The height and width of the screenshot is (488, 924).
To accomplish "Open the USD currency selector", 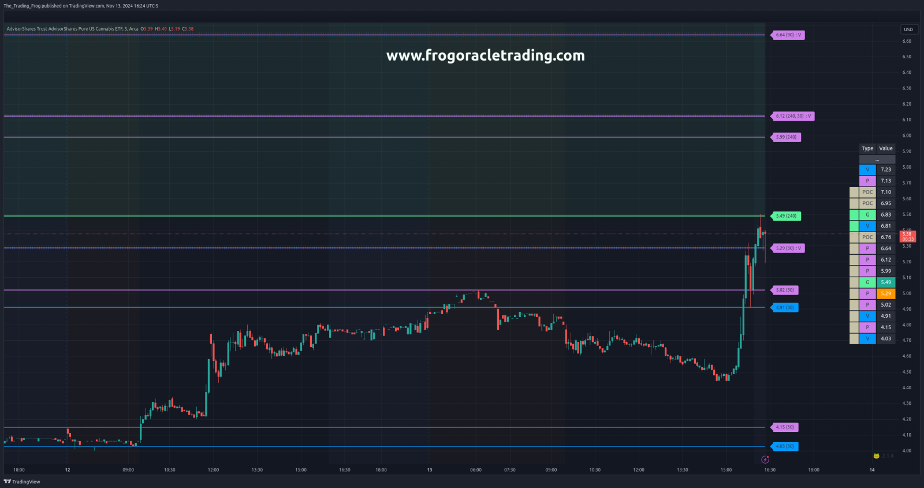I will (909, 29).
